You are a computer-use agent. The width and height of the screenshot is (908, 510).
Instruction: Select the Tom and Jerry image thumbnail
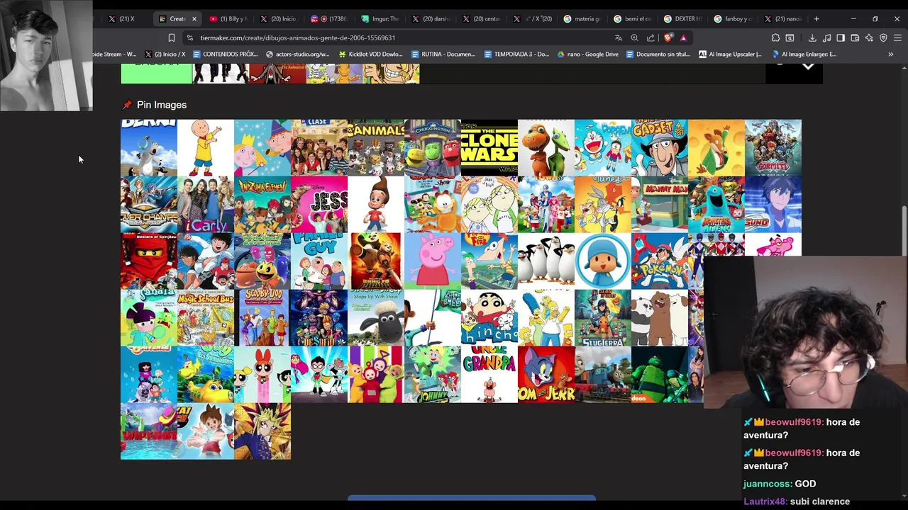tap(546, 374)
